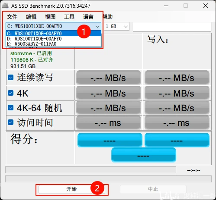Viewport: 216px width, 200px height.
Task: Click the empty text field beside 1 GB
Action: [x=172, y=27]
